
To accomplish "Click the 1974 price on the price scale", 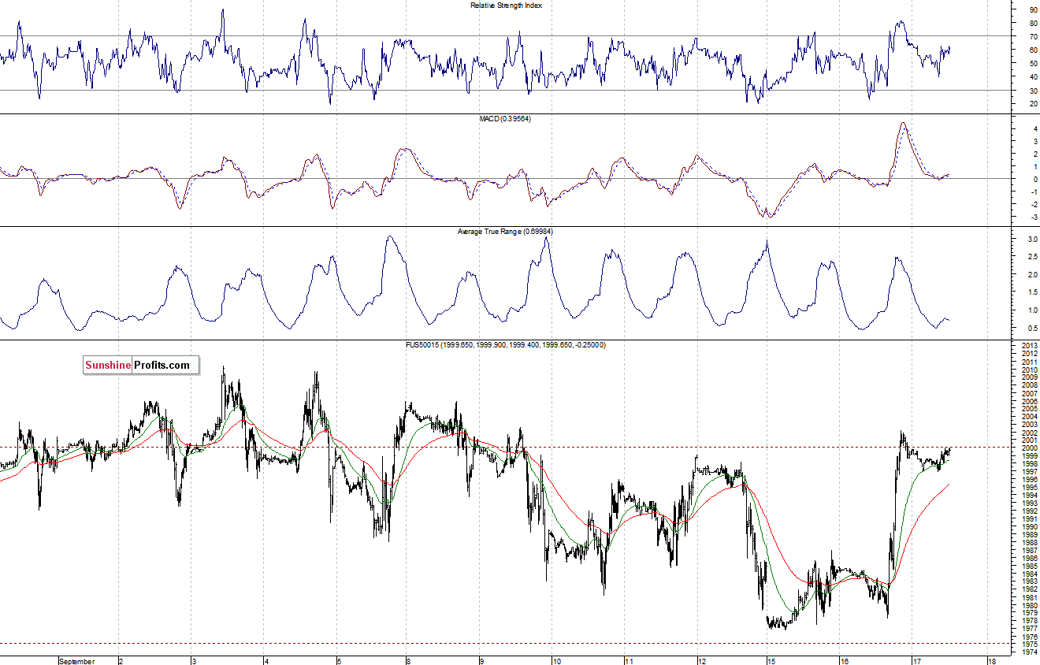I will pyautogui.click(x=1029, y=652).
